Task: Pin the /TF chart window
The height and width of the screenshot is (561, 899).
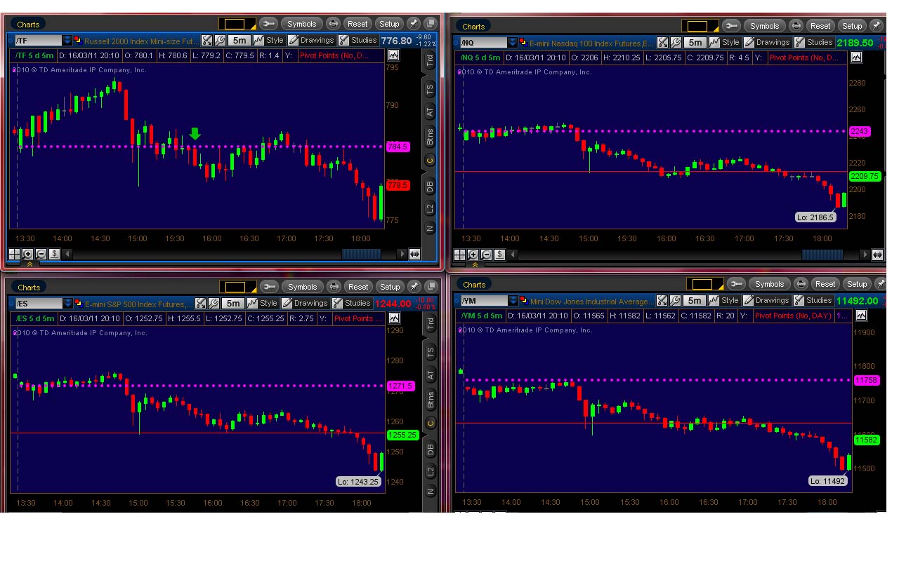Action: click(414, 24)
